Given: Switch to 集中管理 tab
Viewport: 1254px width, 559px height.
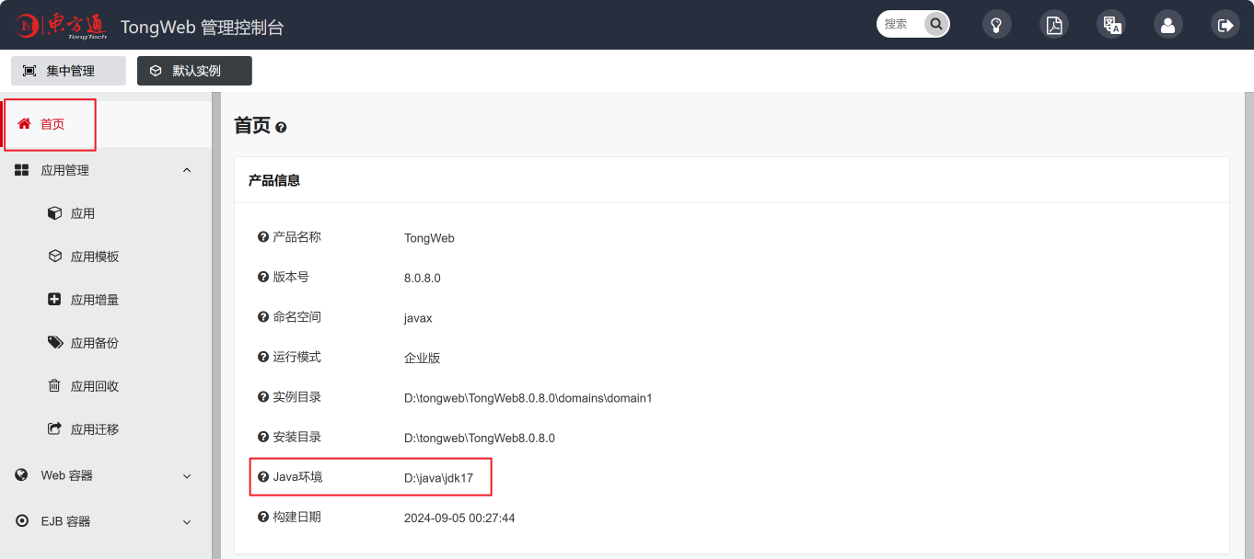Looking at the screenshot, I should coord(68,71).
